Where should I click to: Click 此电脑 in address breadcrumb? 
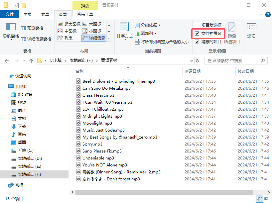point(56,60)
